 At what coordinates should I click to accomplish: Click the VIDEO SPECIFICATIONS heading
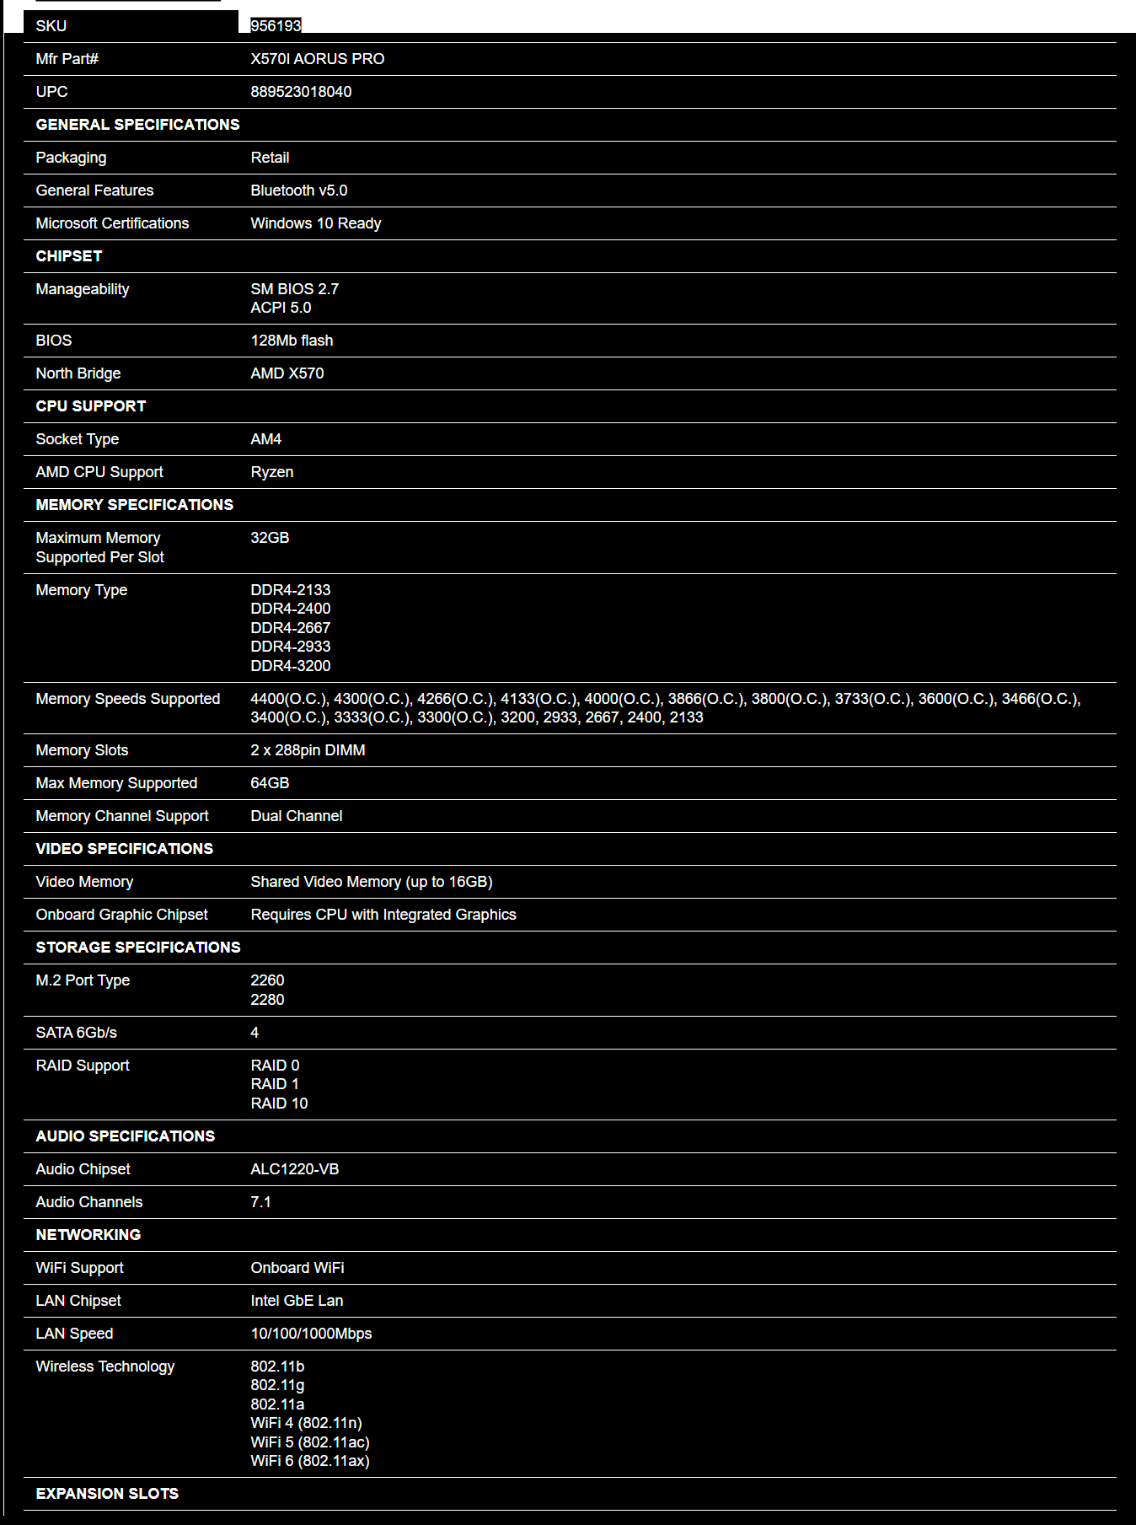125,849
